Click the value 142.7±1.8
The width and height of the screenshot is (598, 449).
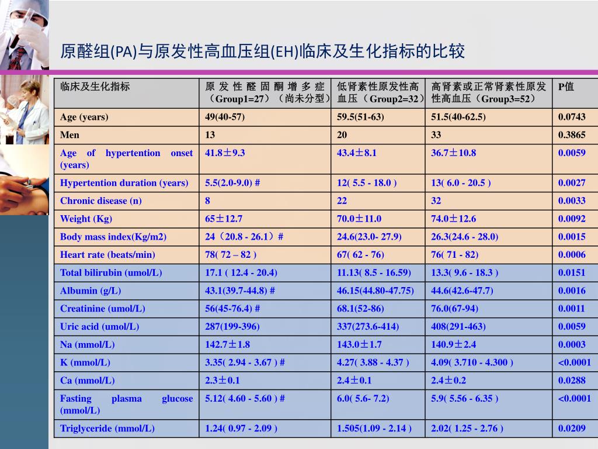click(227, 344)
